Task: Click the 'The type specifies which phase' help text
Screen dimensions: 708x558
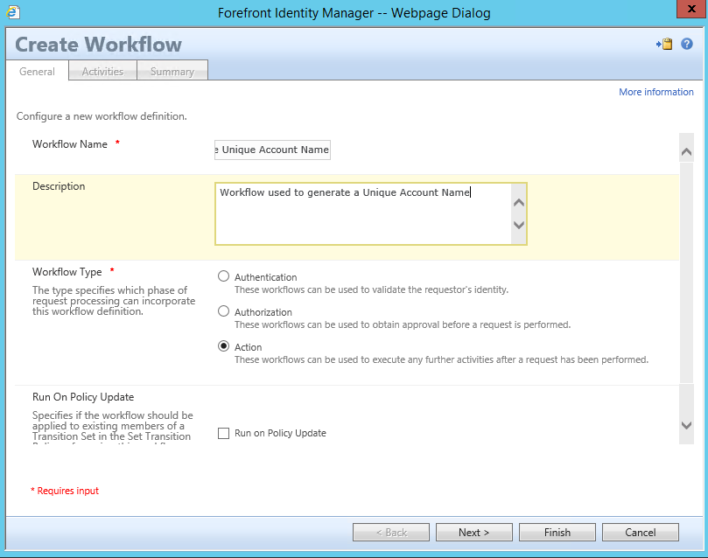Action: click(x=114, y=300)
